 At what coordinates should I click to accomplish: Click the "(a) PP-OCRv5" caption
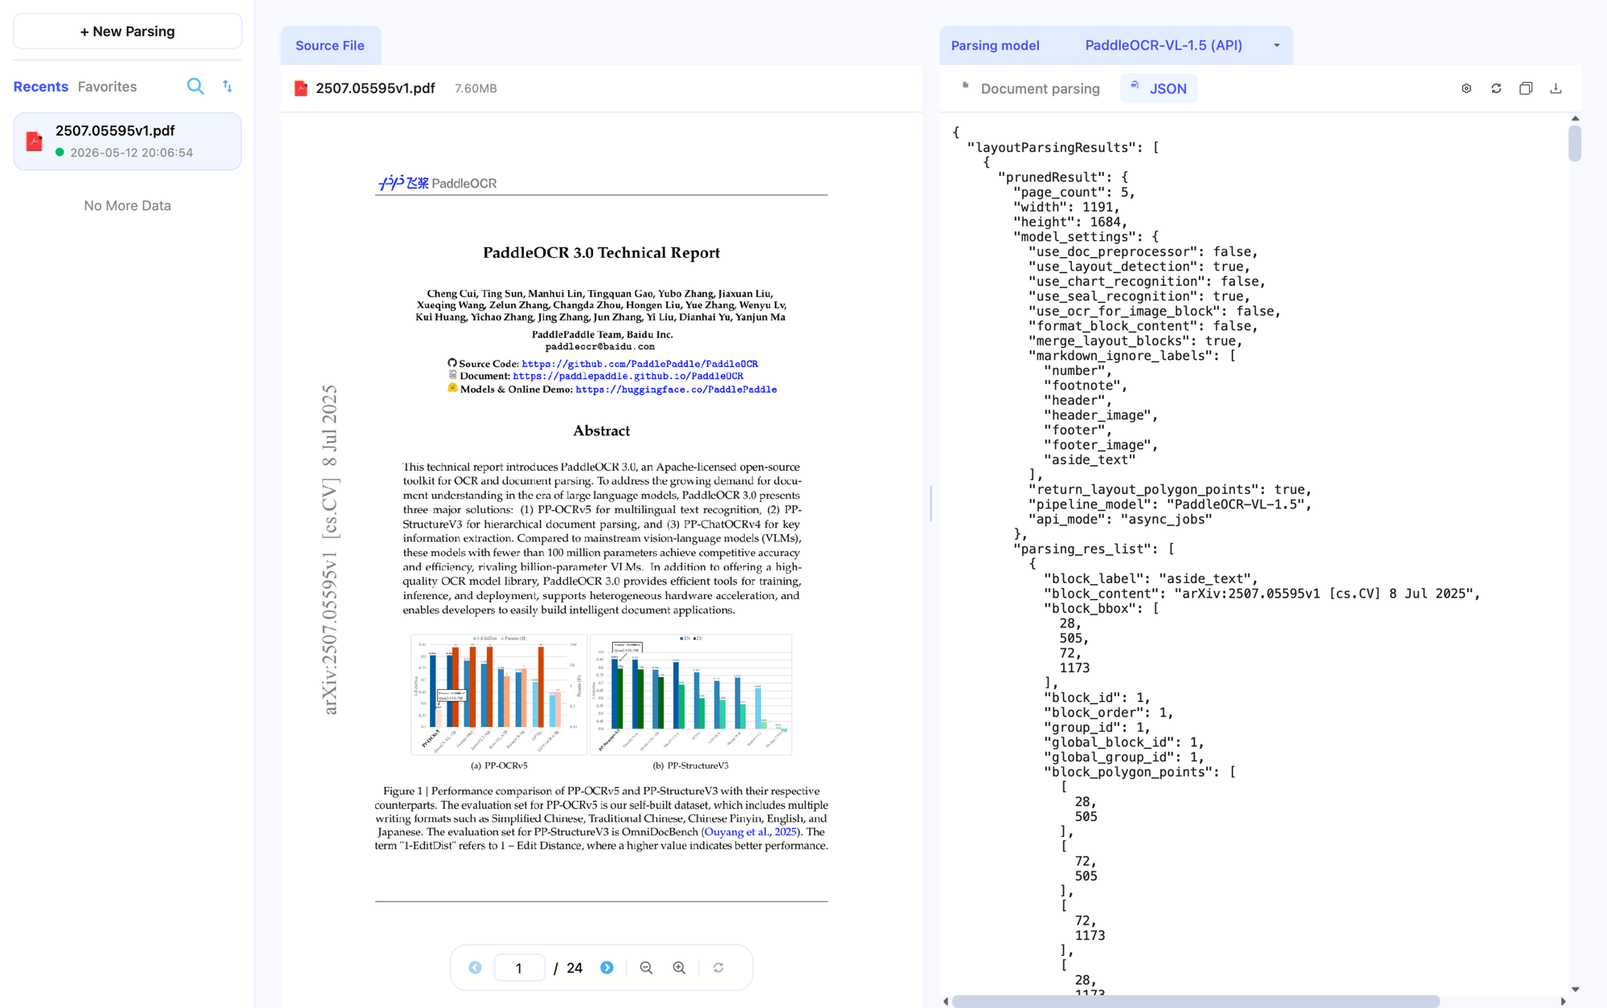click(499, 765)
